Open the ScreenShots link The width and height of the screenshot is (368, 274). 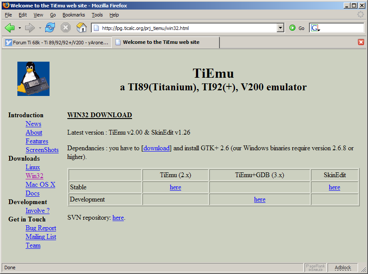42,150
